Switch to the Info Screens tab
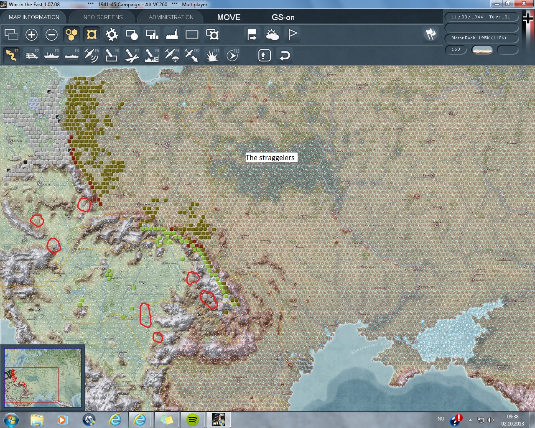Viewport: 535px width, 428px height. 102,17
